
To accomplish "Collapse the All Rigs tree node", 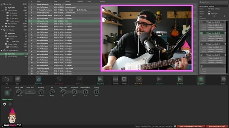I will [1, 4].
